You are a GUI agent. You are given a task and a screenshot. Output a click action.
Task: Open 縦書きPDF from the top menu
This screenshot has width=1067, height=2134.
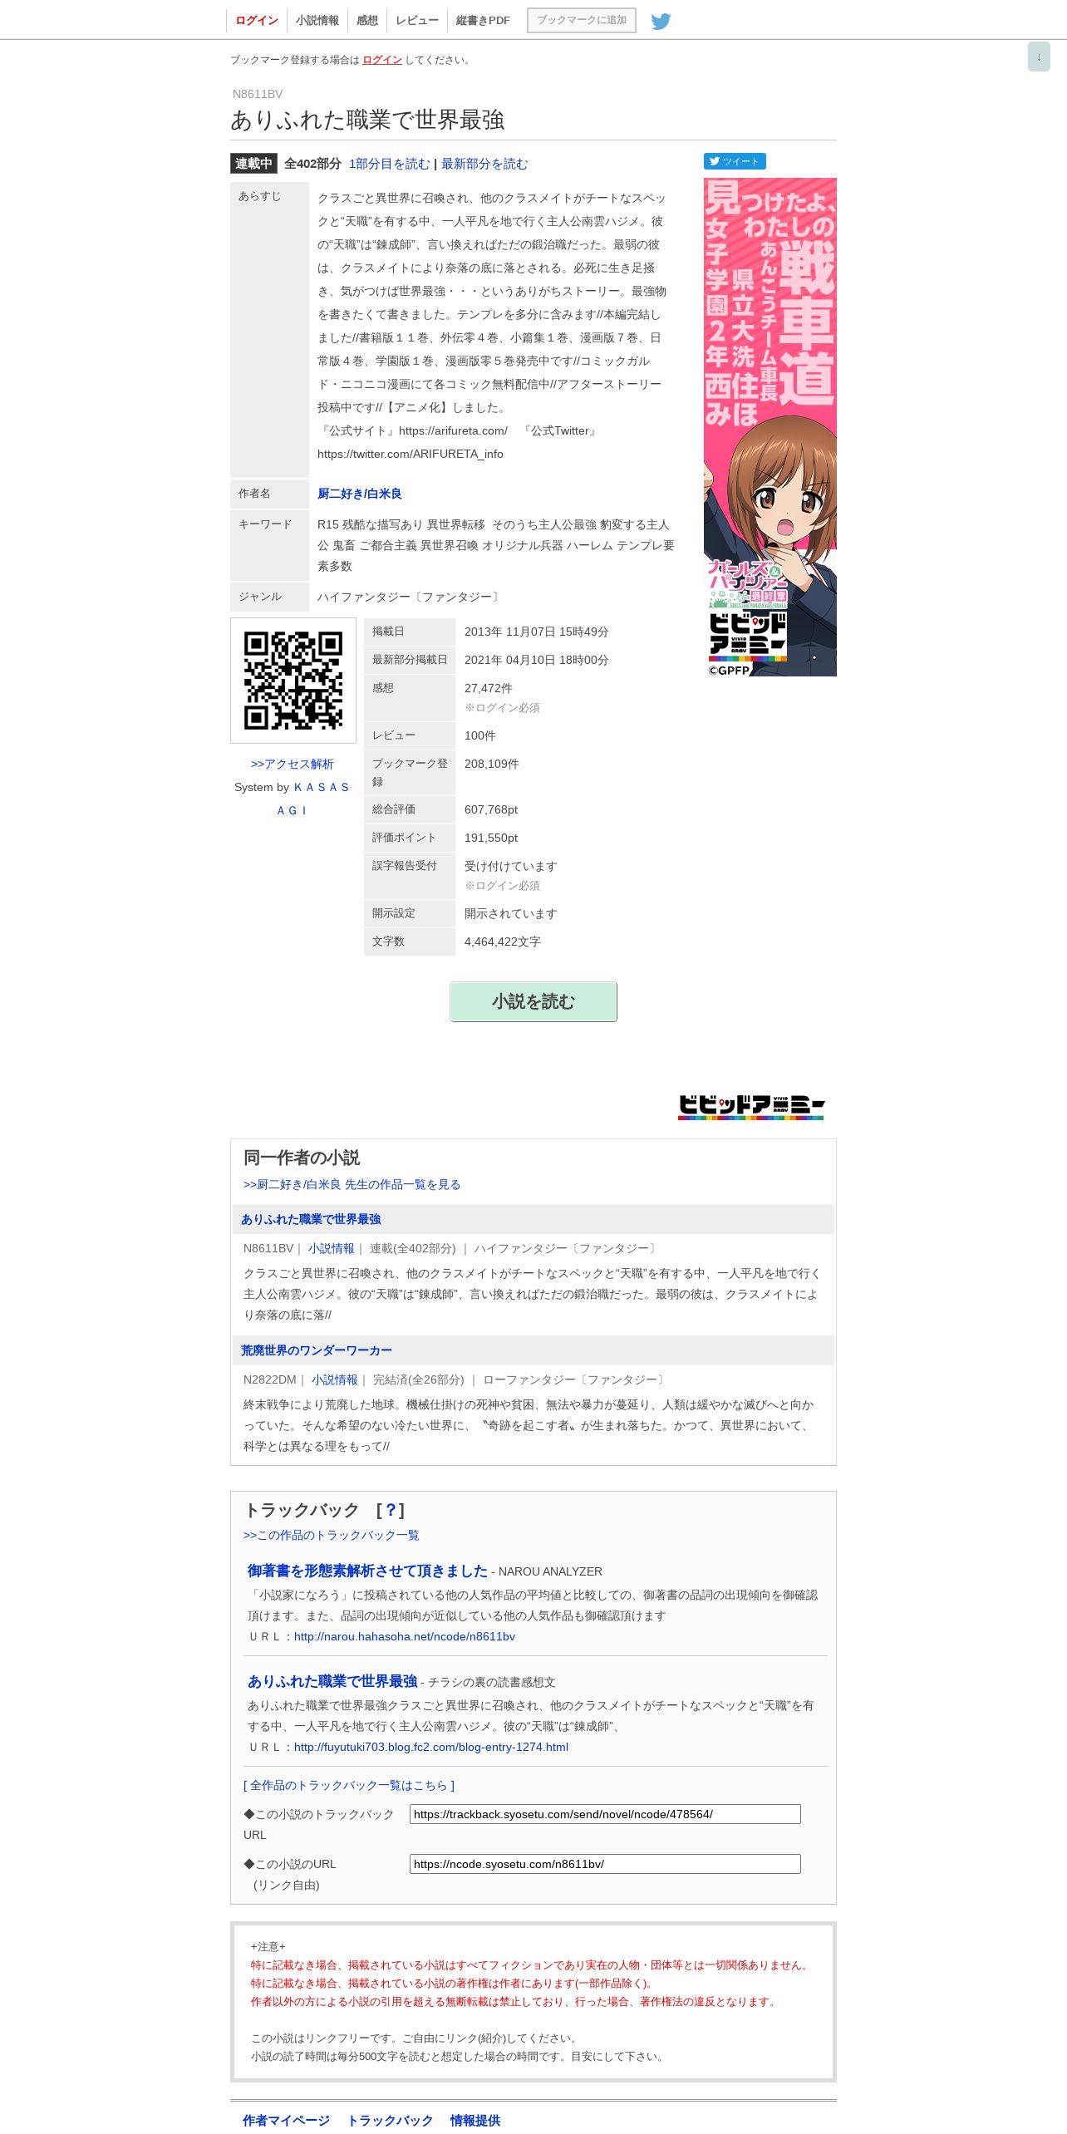coord(483,21)
